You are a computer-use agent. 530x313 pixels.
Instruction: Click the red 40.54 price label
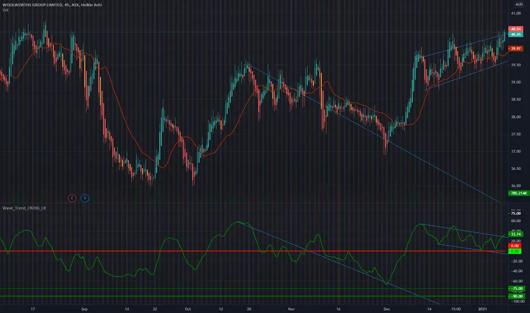coord(516,29)
